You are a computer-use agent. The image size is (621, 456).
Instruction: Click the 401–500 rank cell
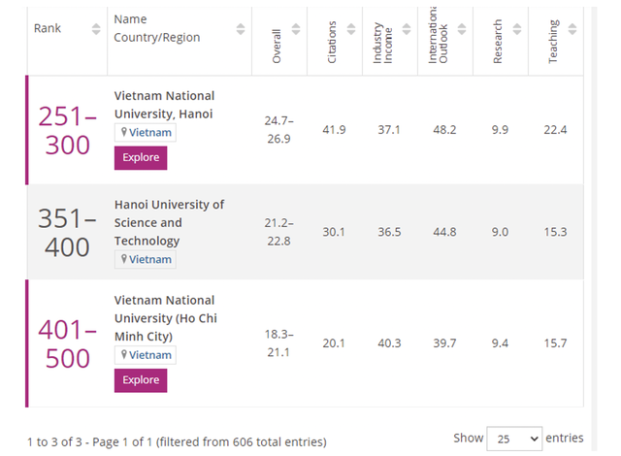[67, 343]
